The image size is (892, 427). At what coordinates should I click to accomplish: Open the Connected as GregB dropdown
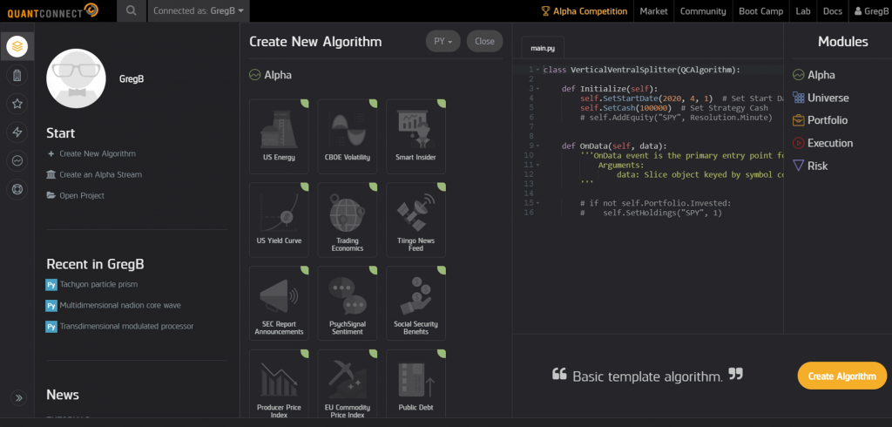click(199, 10)
